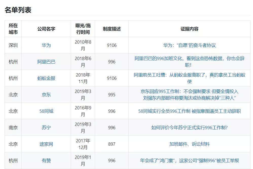Open the 京东回应995工作制 evidence link
Viewport: 253px width, 169px height.
[189, 91]
